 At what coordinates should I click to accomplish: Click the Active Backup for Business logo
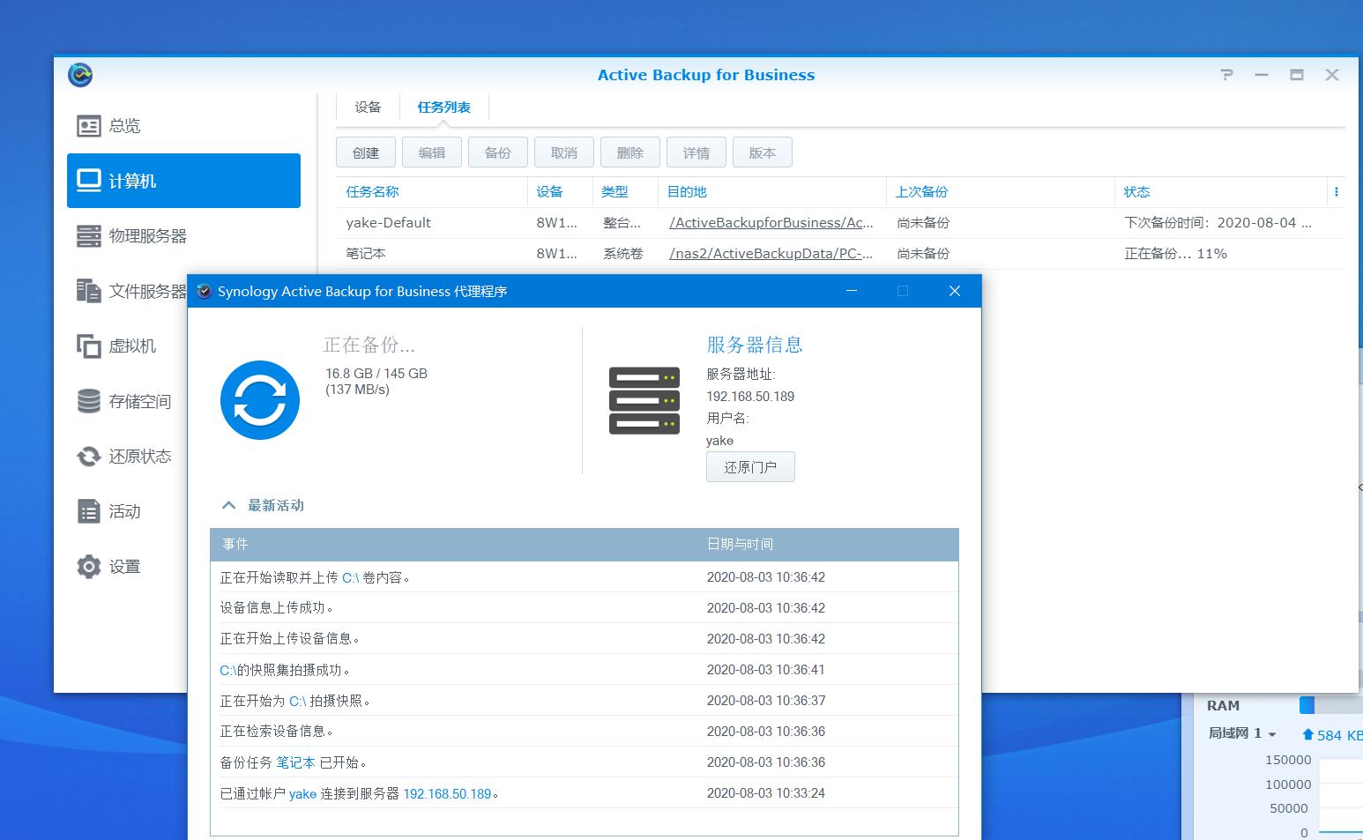pos(79,75)
